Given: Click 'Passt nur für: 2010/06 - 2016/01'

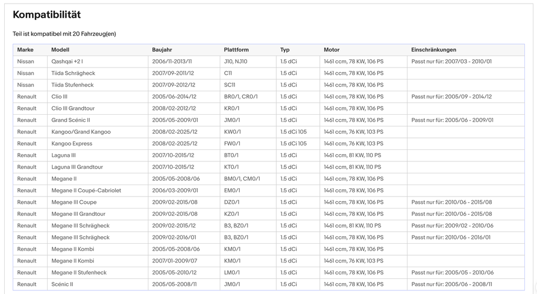Looking at the screenshot, I should coord(450,237).
